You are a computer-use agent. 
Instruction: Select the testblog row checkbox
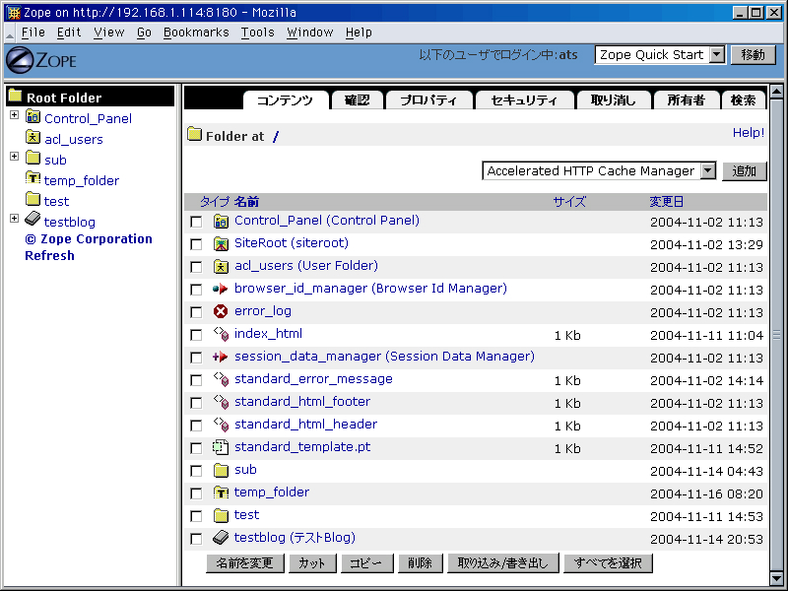click(196, 539)
